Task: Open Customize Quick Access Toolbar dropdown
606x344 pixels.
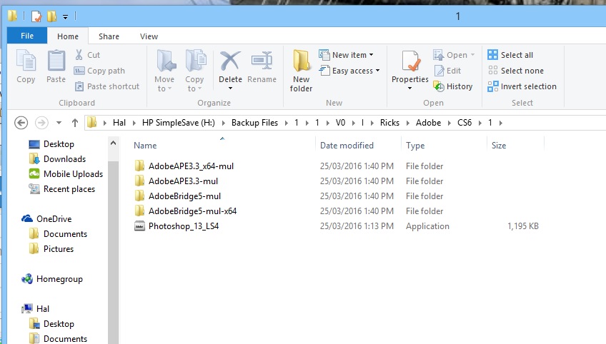Action: pyautogui.click(x=65, y=16)
